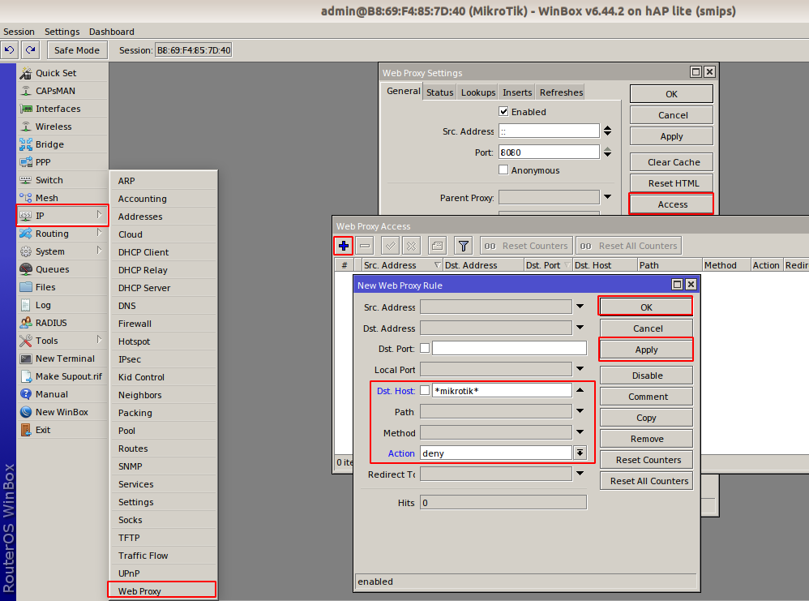Screen dimensions: 809x601
Task: Click the Port stepper arrows beside 8080
Action: (608, 152)
